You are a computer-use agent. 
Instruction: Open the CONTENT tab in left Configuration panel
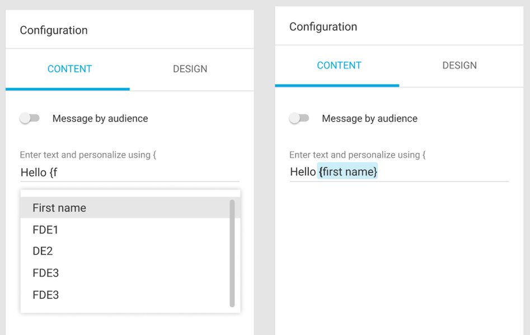(68, 69)
